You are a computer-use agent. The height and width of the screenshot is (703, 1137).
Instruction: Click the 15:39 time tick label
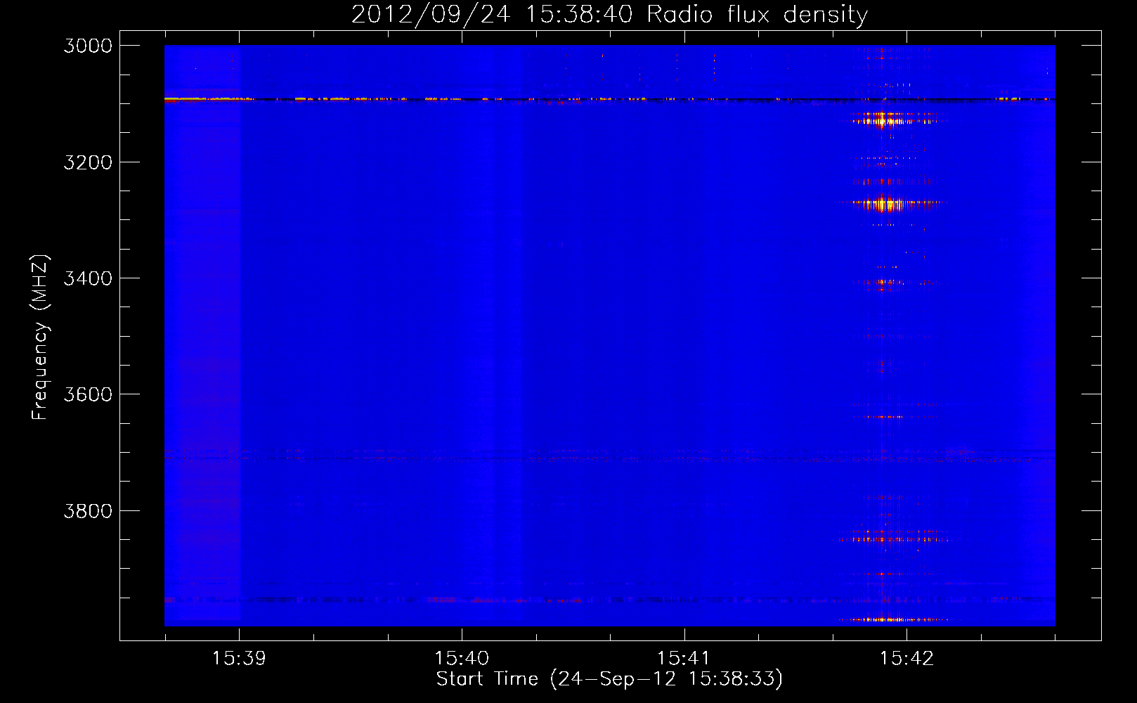click(240, 658)
